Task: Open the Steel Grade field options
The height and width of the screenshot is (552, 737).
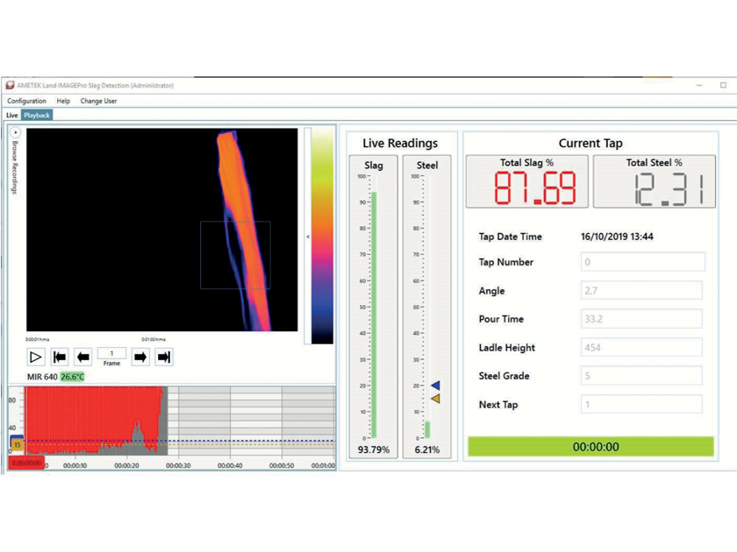Action: pyautogui.click(x=640, y=375)
